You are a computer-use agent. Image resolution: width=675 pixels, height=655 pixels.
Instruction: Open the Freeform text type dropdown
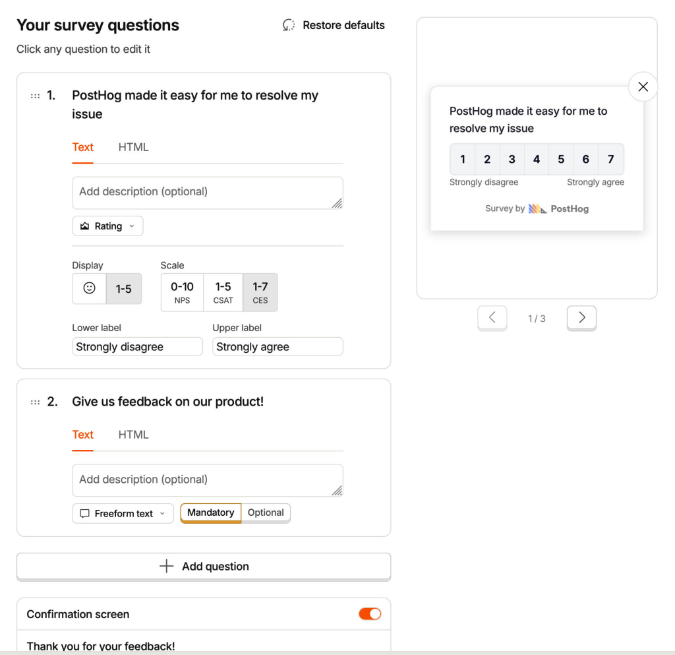click(123, 513)
